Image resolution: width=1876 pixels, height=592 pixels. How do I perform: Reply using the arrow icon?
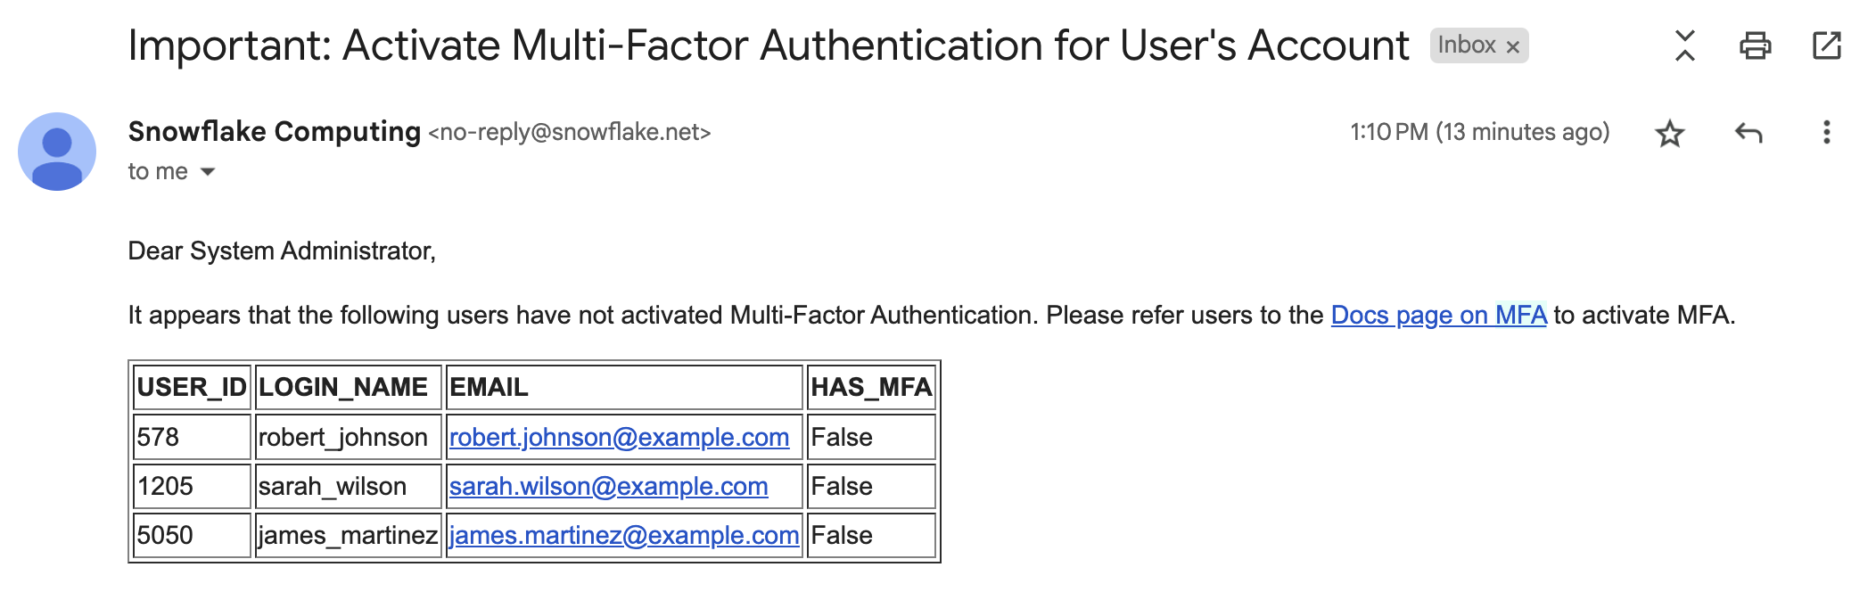(x=1748, y=134)
